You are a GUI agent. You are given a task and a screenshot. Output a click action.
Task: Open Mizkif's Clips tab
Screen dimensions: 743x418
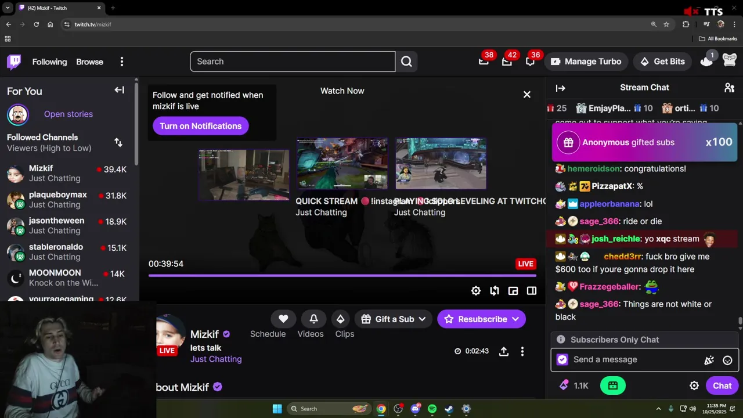tap(345, 334)
